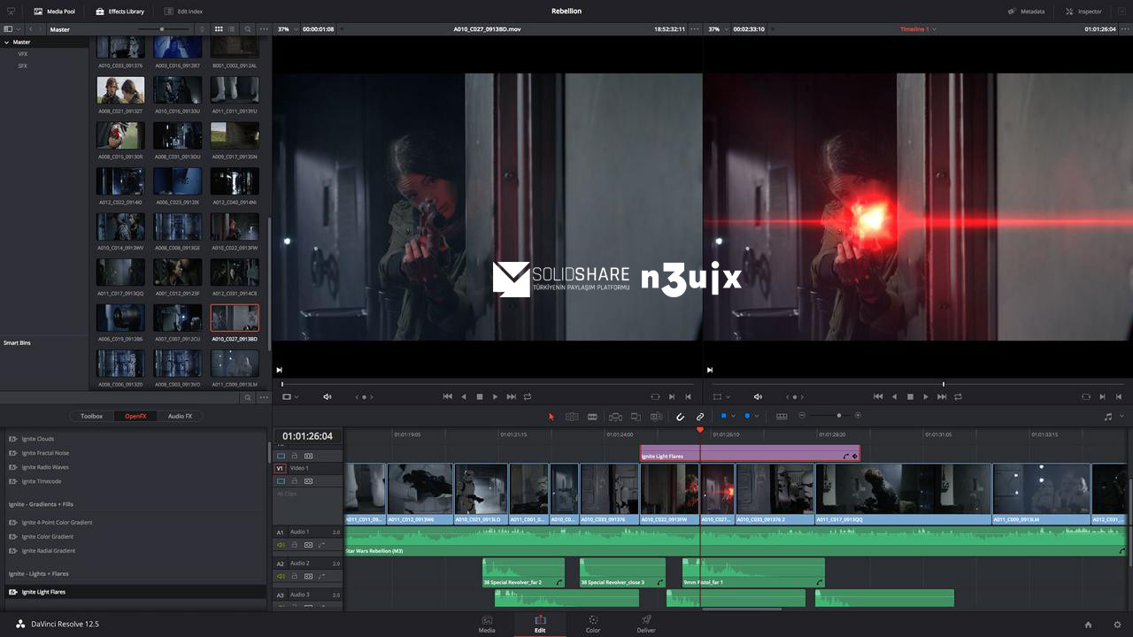Click the timeline zoom in plus icon
1133x637 pixels.
click(857, 416)
